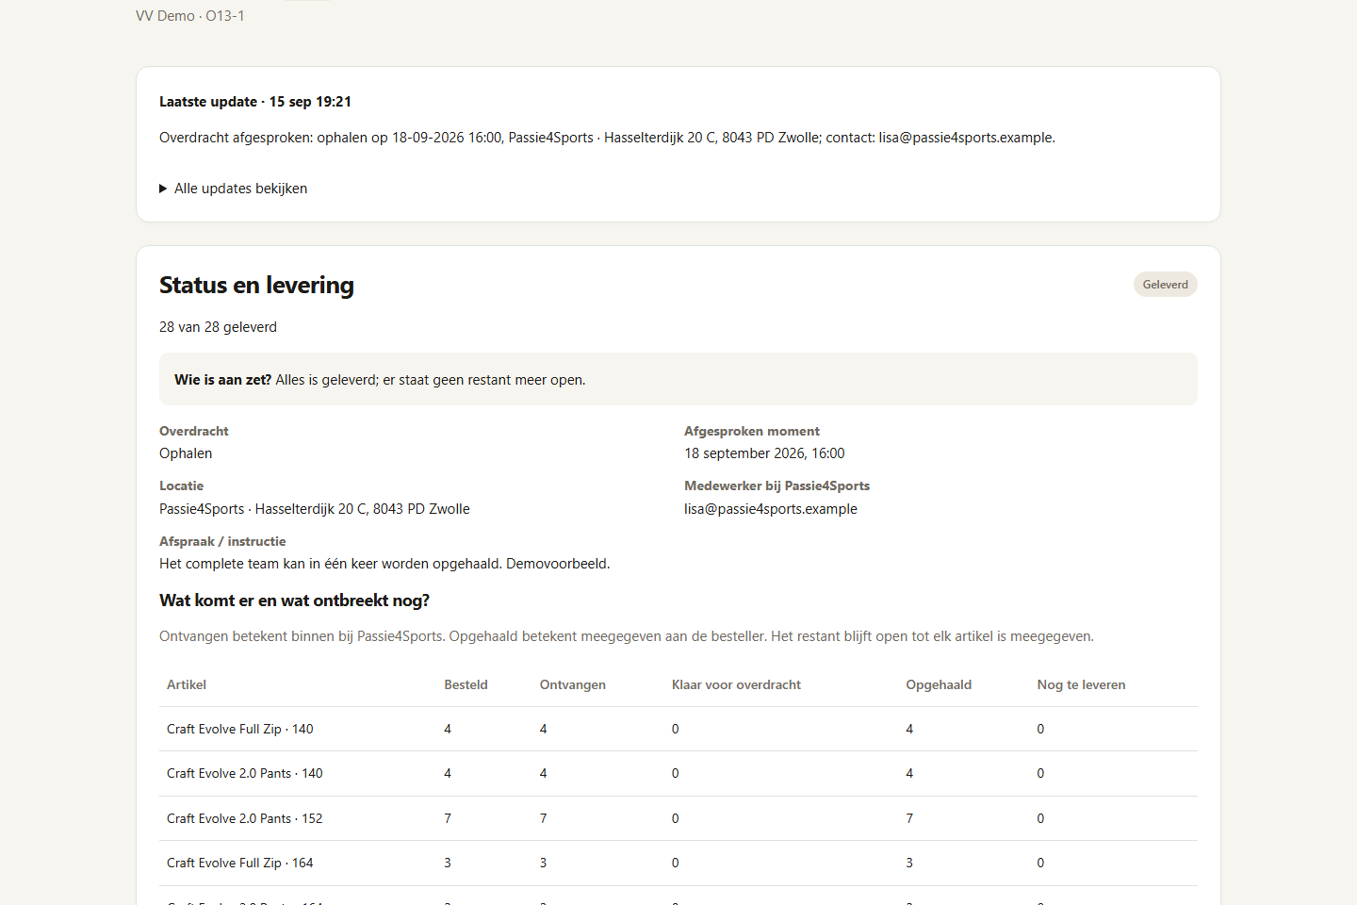The width and height of the screenshot is (1357, 905).
Task: Click the 'Afspraak / instructie' label
Action: pos(222,541)
